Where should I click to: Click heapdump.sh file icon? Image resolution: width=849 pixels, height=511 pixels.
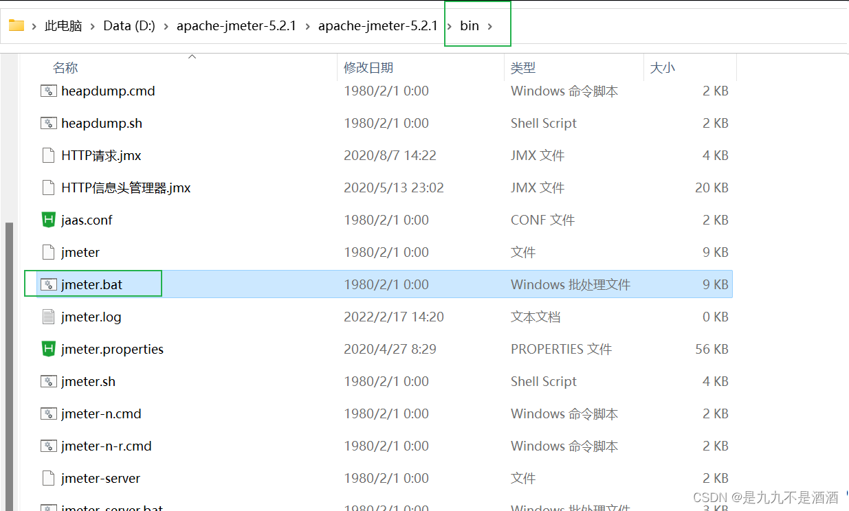pos(48,123)
